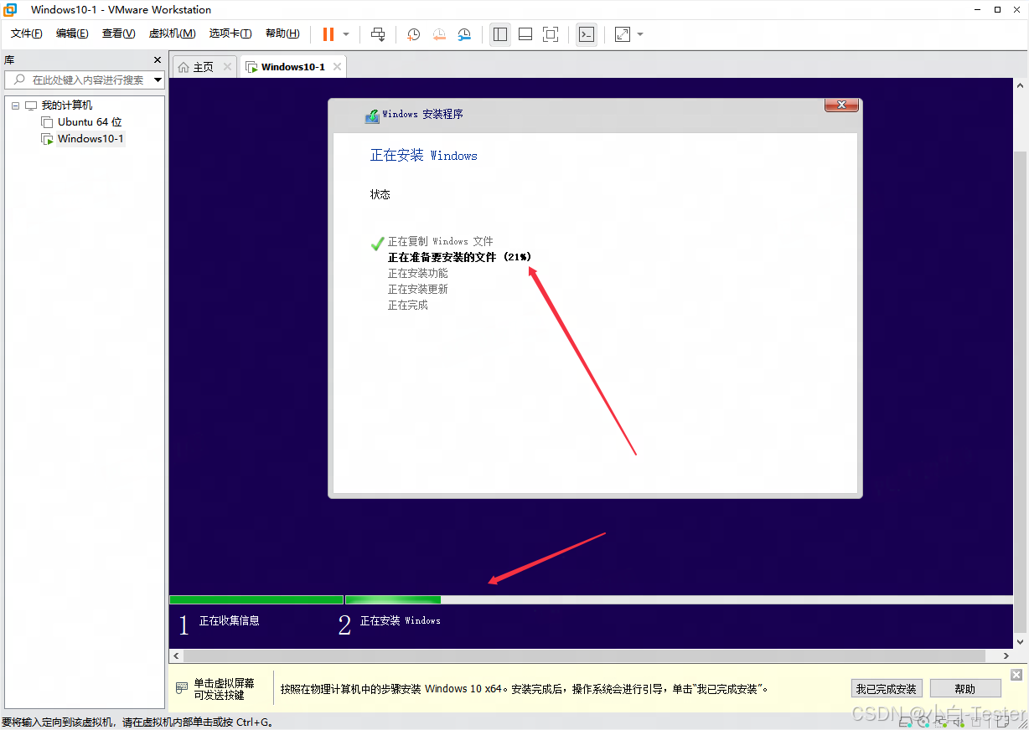
Task: Open the 编辑(E) menu
Action: tap(72, 33)
